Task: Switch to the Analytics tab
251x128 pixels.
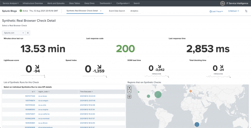Action: point(134,11)
